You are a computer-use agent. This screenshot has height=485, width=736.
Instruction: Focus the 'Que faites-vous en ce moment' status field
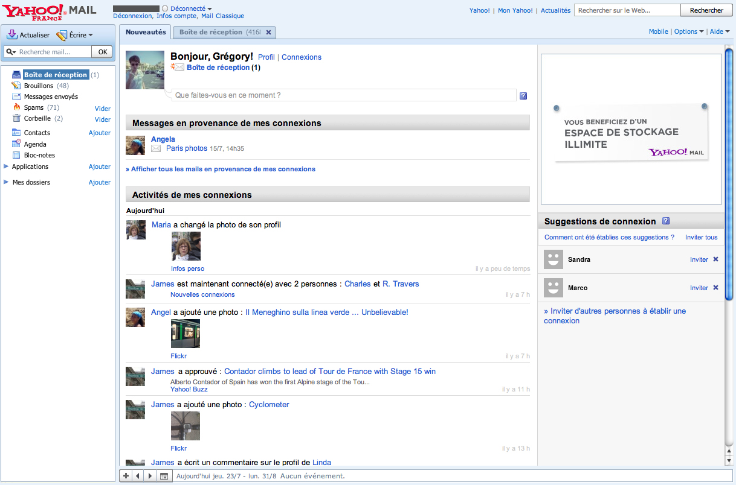tap(344, 95)
